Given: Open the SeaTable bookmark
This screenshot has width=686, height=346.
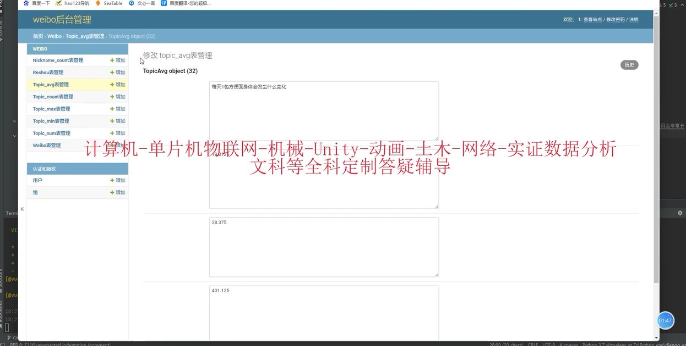Looking at the screenshot, I should pos(109,3).
